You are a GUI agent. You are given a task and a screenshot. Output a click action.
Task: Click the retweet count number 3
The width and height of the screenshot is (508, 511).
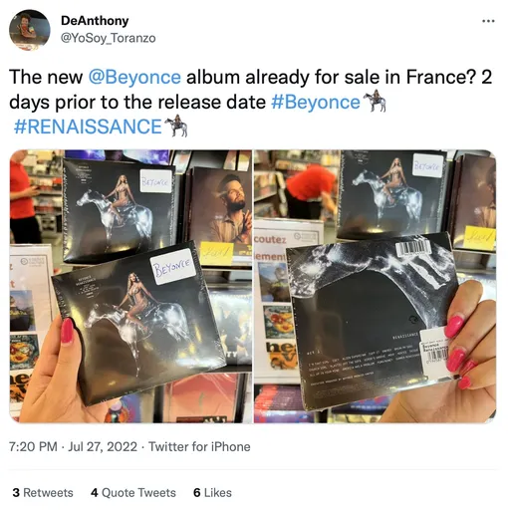16,493
